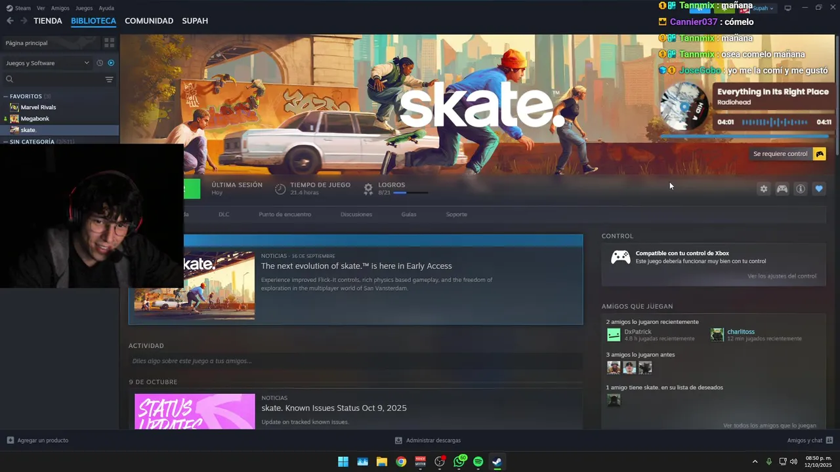Click the Status Updates pink thumbnail
The image size is (840, 472).
click(x=195, y=412)
